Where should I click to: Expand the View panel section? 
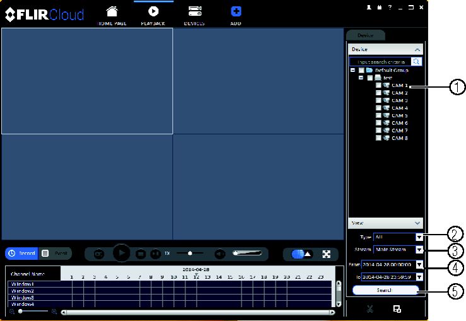tap(417, 223)
